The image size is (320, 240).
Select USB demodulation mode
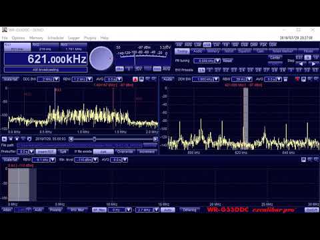(x=207, y=45)
